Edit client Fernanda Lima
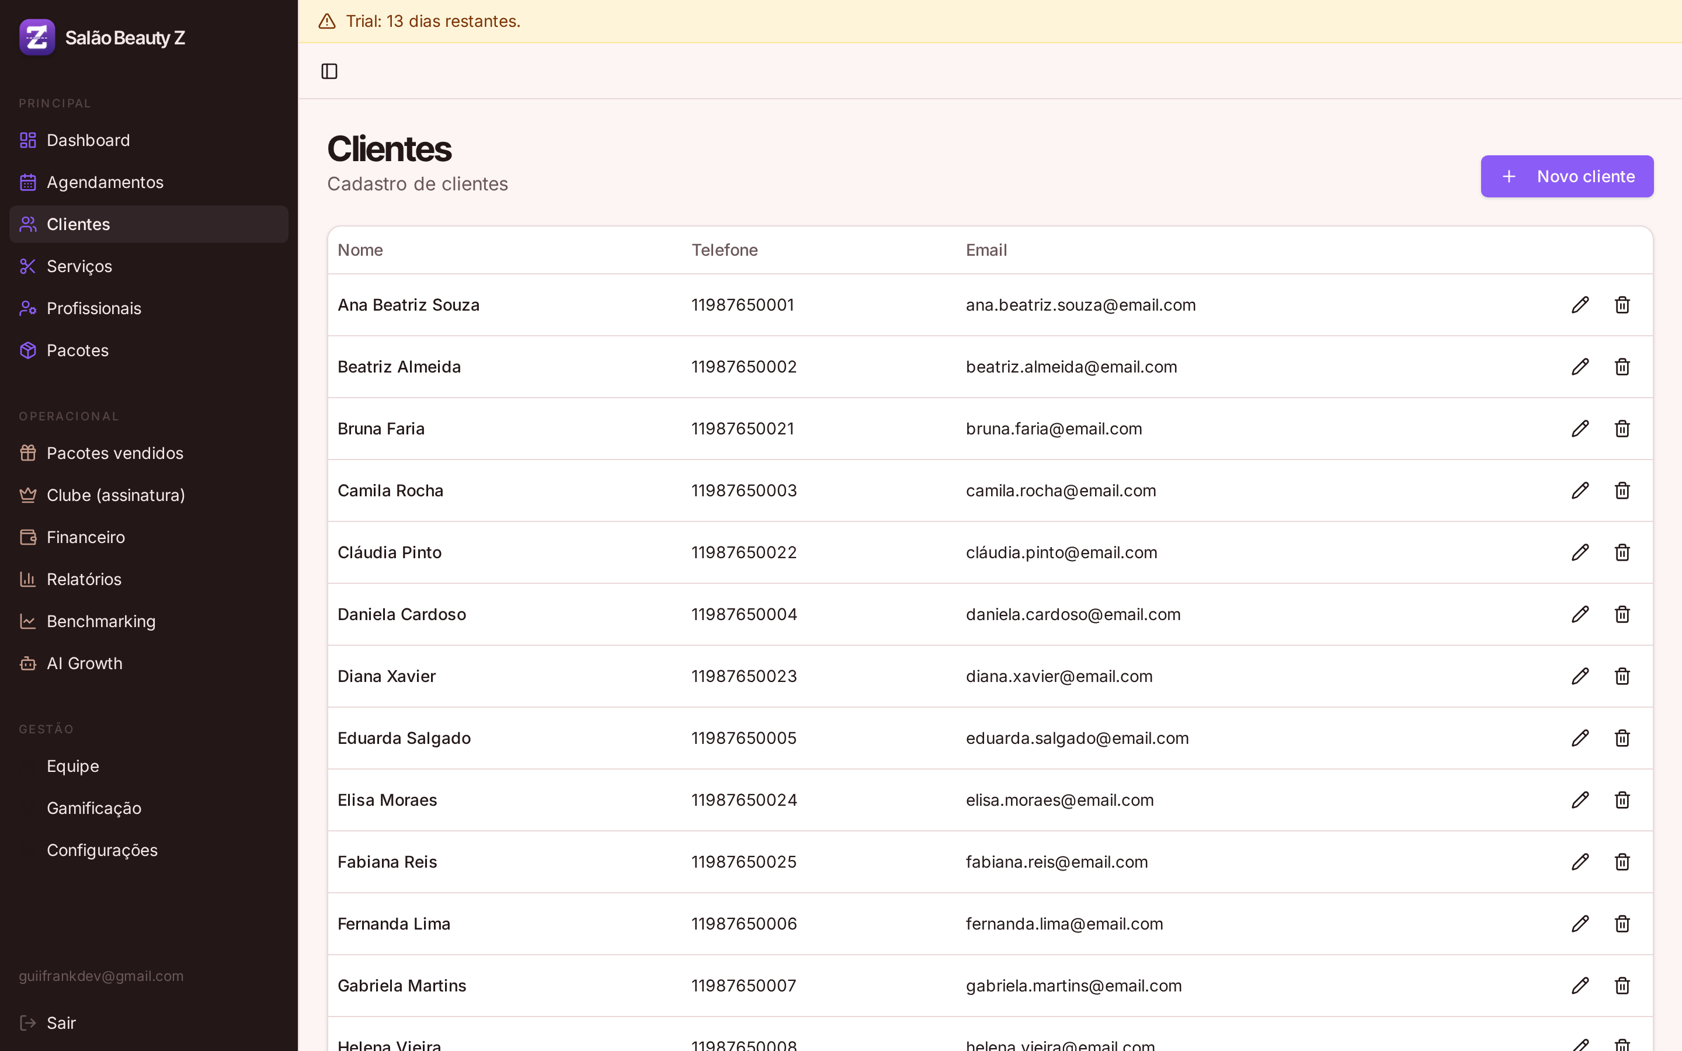Image resolution: width=1682 pixels, height=1051 pixels. [1580, 923]
